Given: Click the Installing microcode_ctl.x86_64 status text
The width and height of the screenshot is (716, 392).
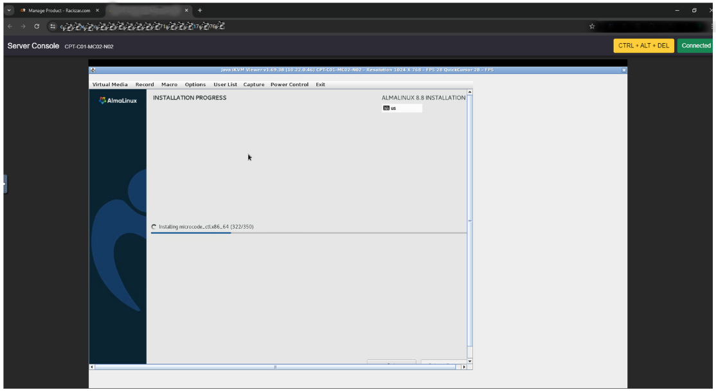Looking at the screenshot, I should (x=206, y=227).
